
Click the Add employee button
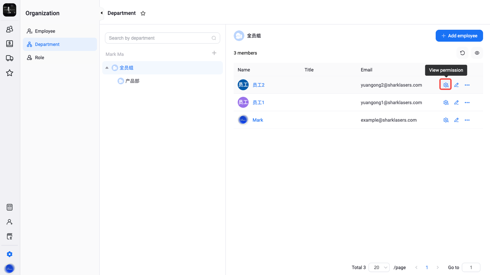coord(459,36)
